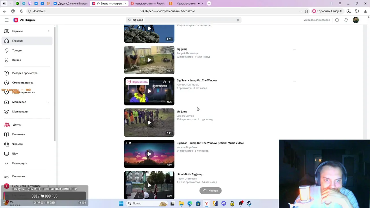Open the browser downloads icon

pos(365,11)
